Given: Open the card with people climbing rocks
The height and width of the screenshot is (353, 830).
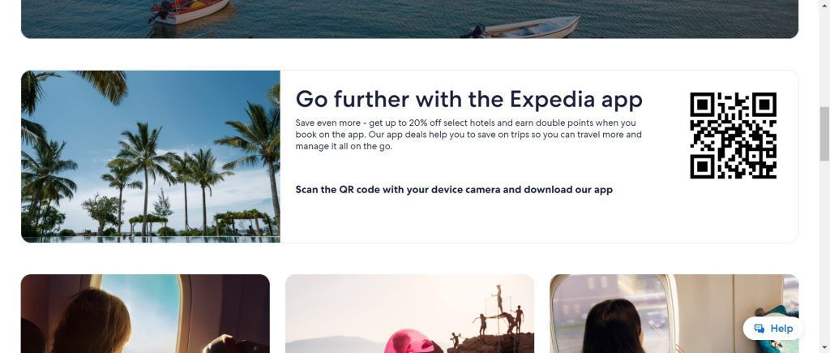Looking at the screenshot, I should [x=409, y=314].
